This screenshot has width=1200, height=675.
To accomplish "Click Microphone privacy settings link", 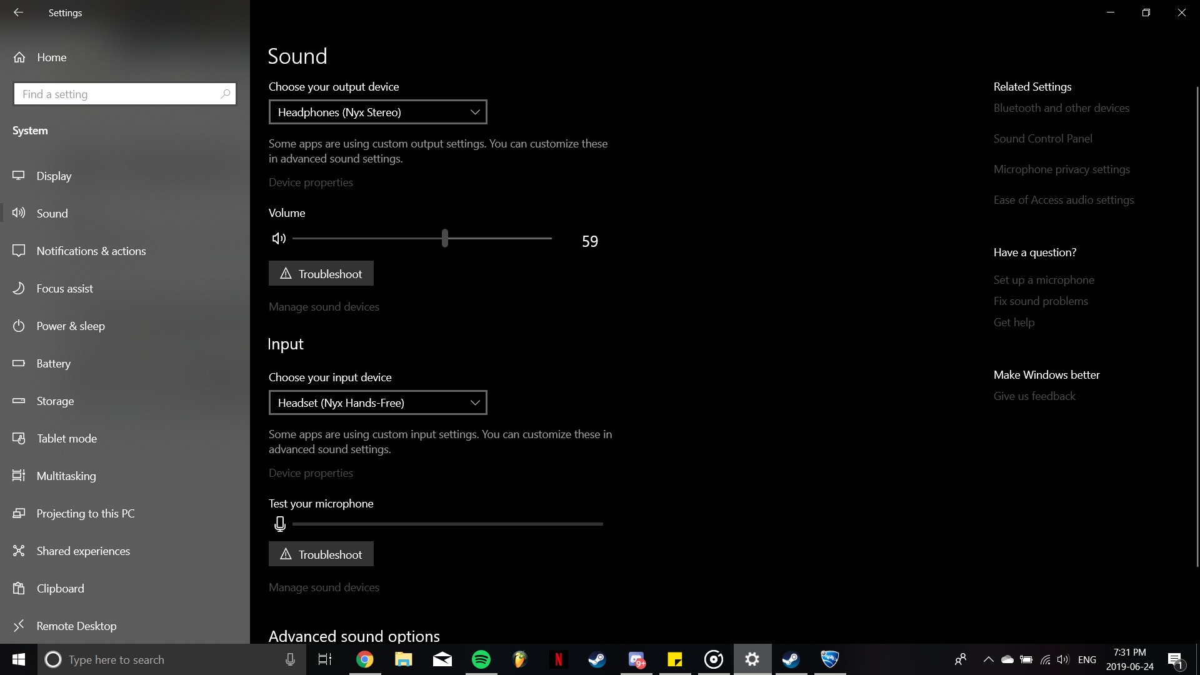I will [x=1061, y=168].
